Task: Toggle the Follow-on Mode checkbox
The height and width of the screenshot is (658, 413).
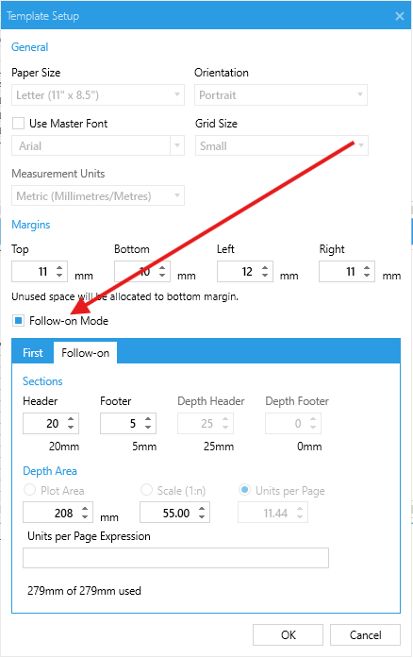Action: click(18, 321)
